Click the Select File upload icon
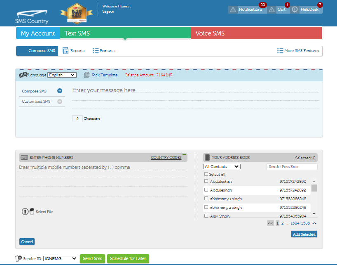 [x=25, y=211]
